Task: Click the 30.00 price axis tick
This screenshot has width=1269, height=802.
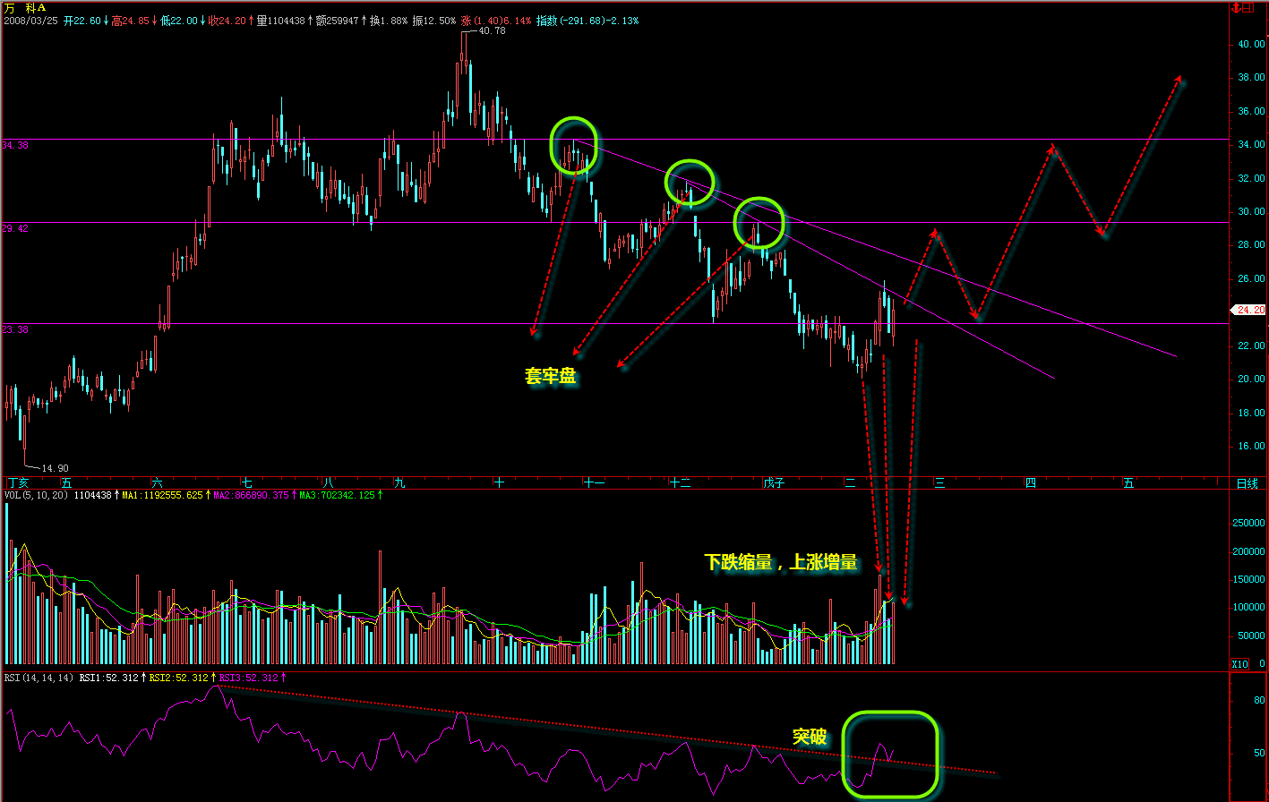Action: 1250,211
